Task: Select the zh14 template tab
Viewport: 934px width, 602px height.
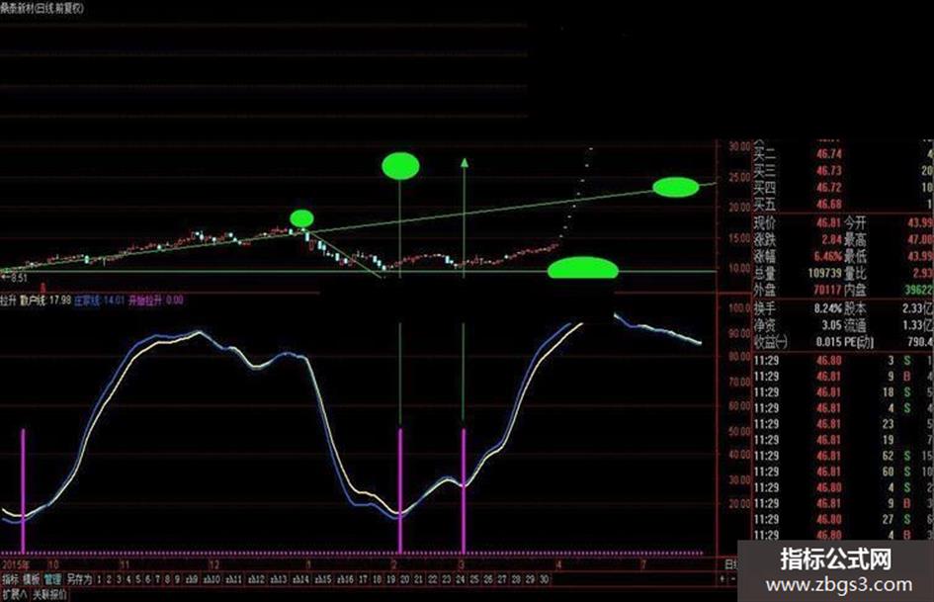Action: point(300,579)
